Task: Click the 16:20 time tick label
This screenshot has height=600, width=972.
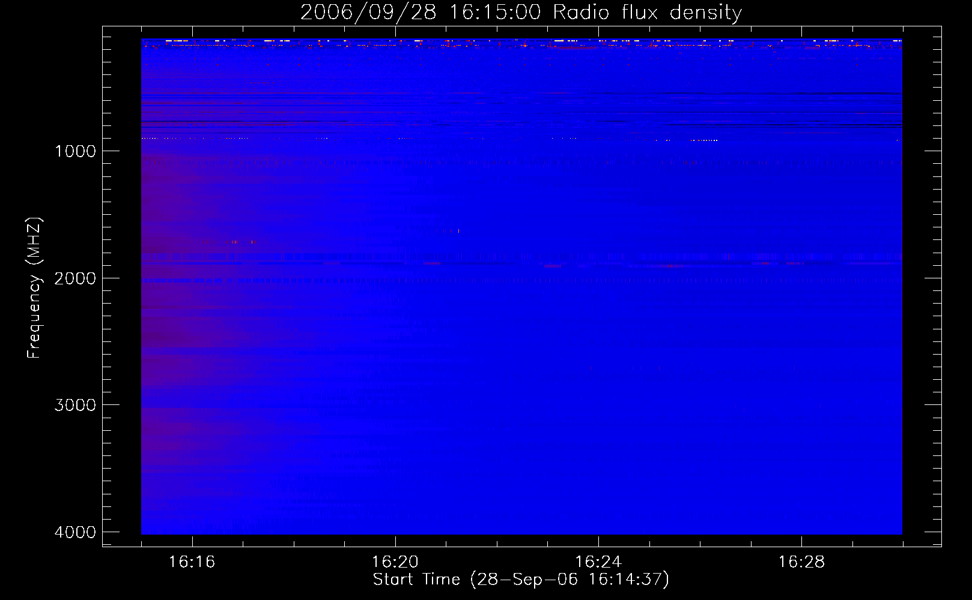Action: click(395, 562)
